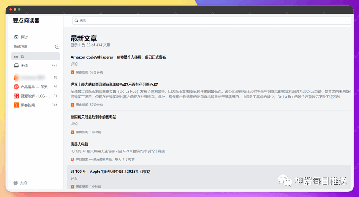Click 评论 under Amazon CodeWhisperer article
This screenshot has height=197, width=359.
point(74,64)
